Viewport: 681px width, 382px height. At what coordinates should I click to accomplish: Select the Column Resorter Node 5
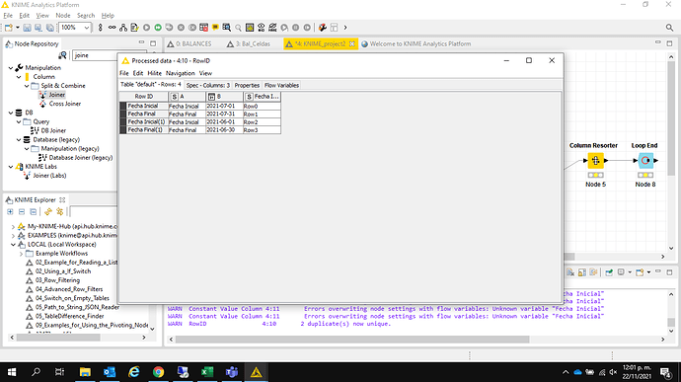tap(595, 161)
